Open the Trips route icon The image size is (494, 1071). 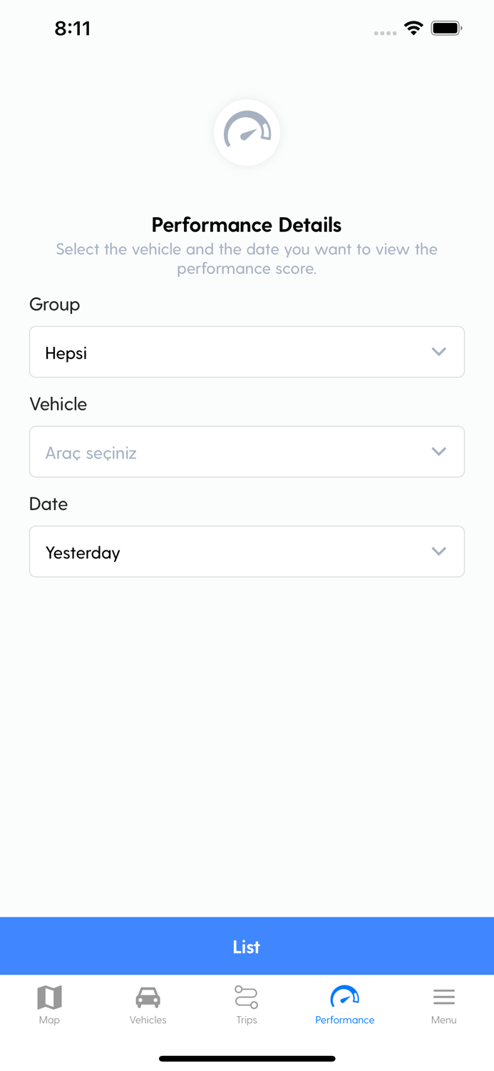(x=247, y=997)
